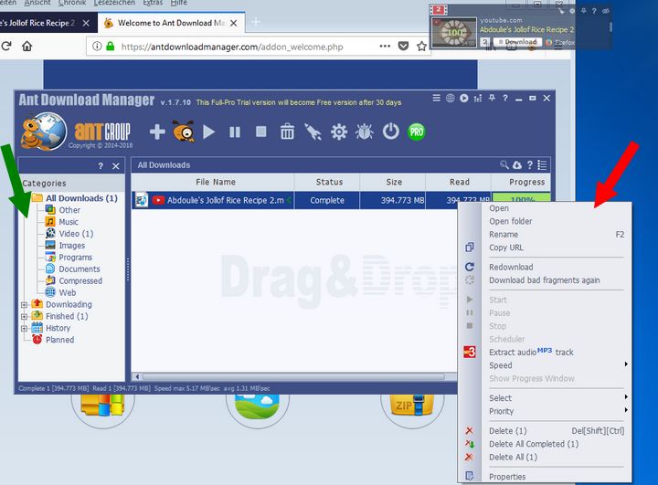Viewport: 658px width, 485px height.
Task: Expand the Downloading tree node
Action: [x=24, y=305]
